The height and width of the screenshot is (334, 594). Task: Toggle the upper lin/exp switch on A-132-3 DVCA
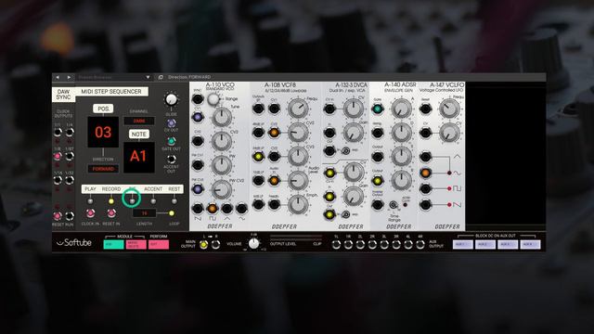point(345,150)
